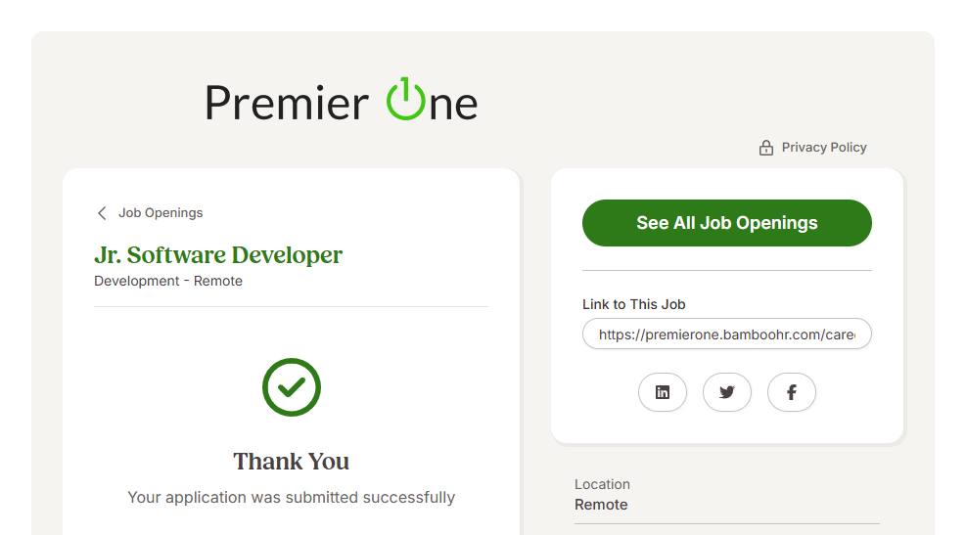Share job on Facebook

coord(792,392)
